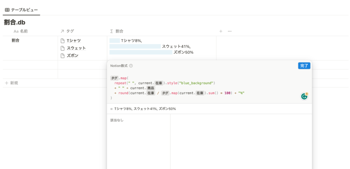Viewport: 350px width, 169px height.
Task: Click 完了 to finish formula
Action: pos(304,66)
